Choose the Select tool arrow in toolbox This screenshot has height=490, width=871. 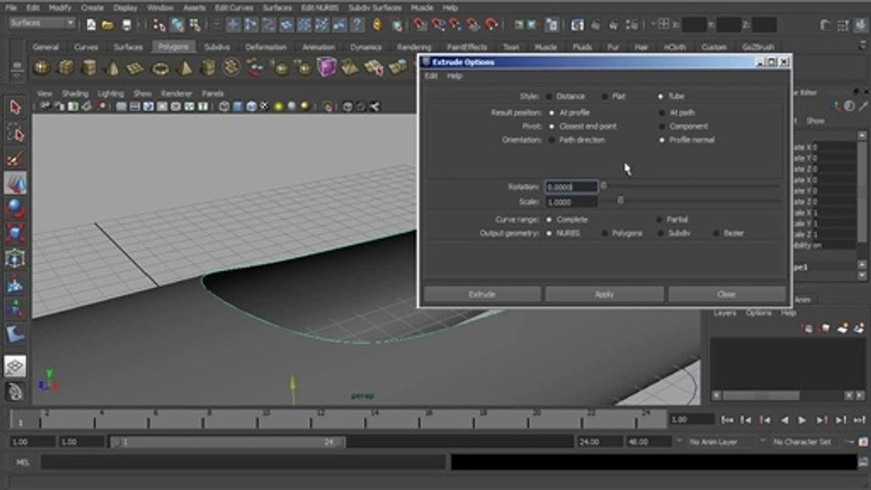coord(15,108)
